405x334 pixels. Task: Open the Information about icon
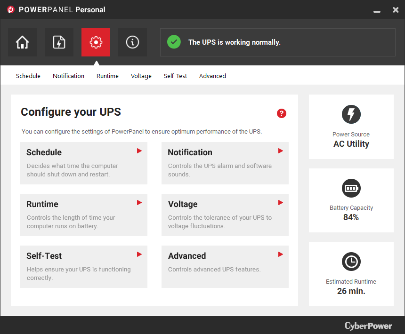pos(132,42)
